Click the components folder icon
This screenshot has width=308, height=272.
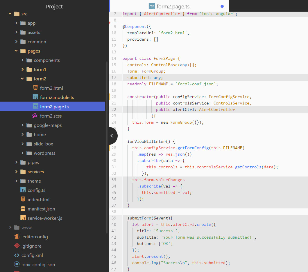point(29,60)
